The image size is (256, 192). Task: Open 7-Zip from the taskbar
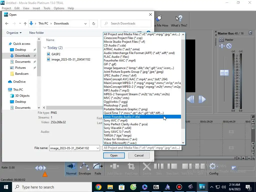tap(156, 187)
